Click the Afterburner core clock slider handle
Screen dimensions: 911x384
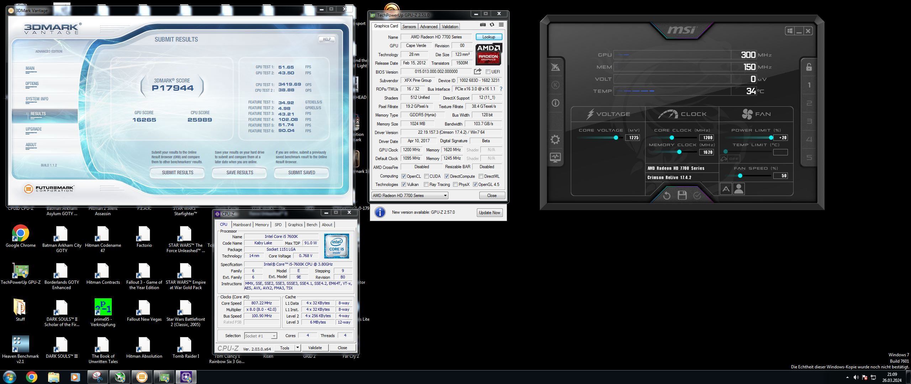tap(672, 138)
